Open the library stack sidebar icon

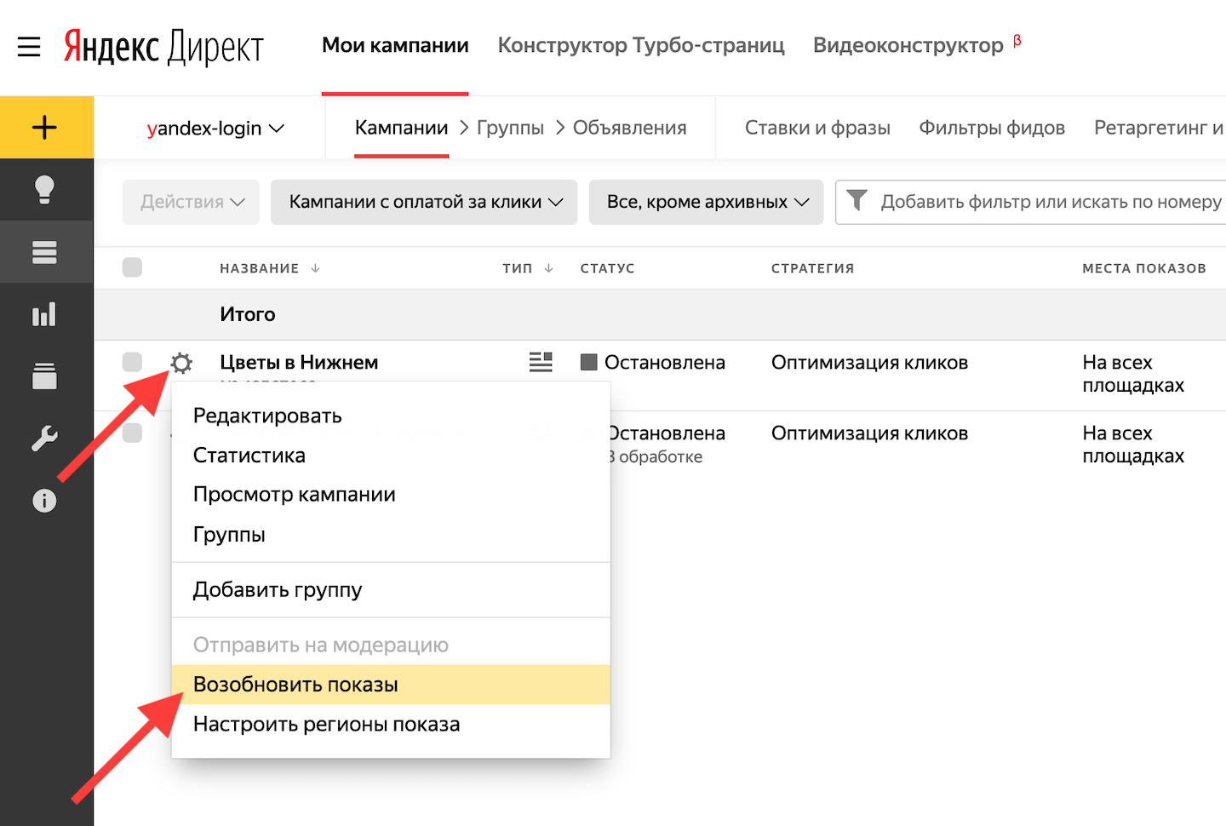tap(44, 376)
